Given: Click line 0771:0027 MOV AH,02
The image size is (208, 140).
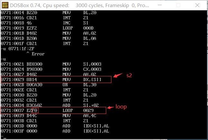Looking at the screenshot, I should [49, 74].
